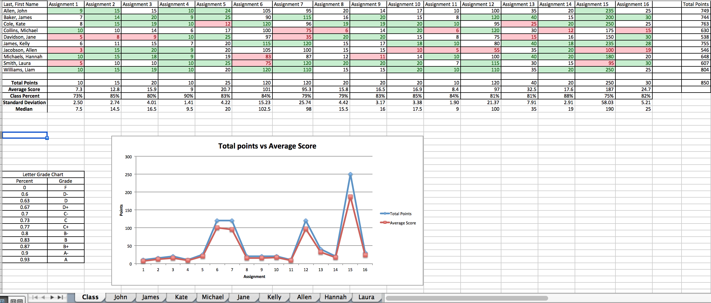
Task: Select the Letter Grade Chart header cell
Action: tap(43, 174)
